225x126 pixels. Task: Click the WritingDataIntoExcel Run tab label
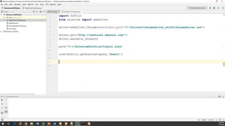(x=13, y=97)
